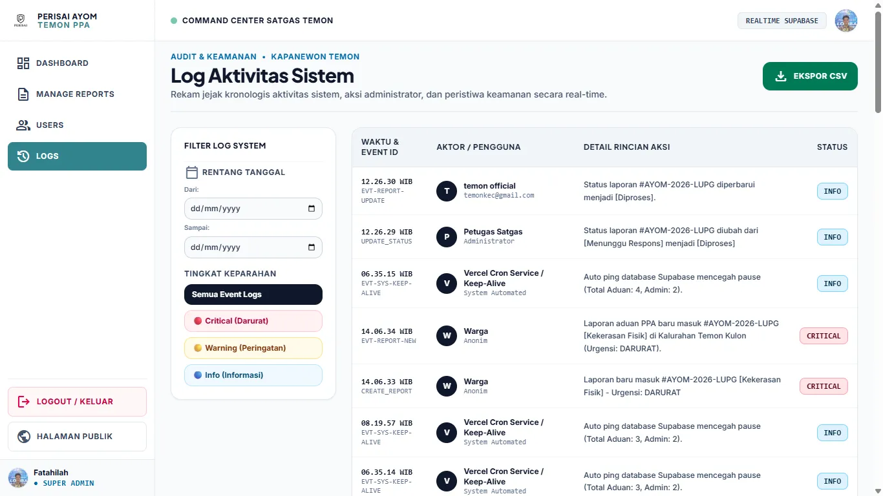Click the Kapanewon Temon breadcrumb text
Image resolution: width=883 pixels, height=496 pixels.
(x=315, y=57)
